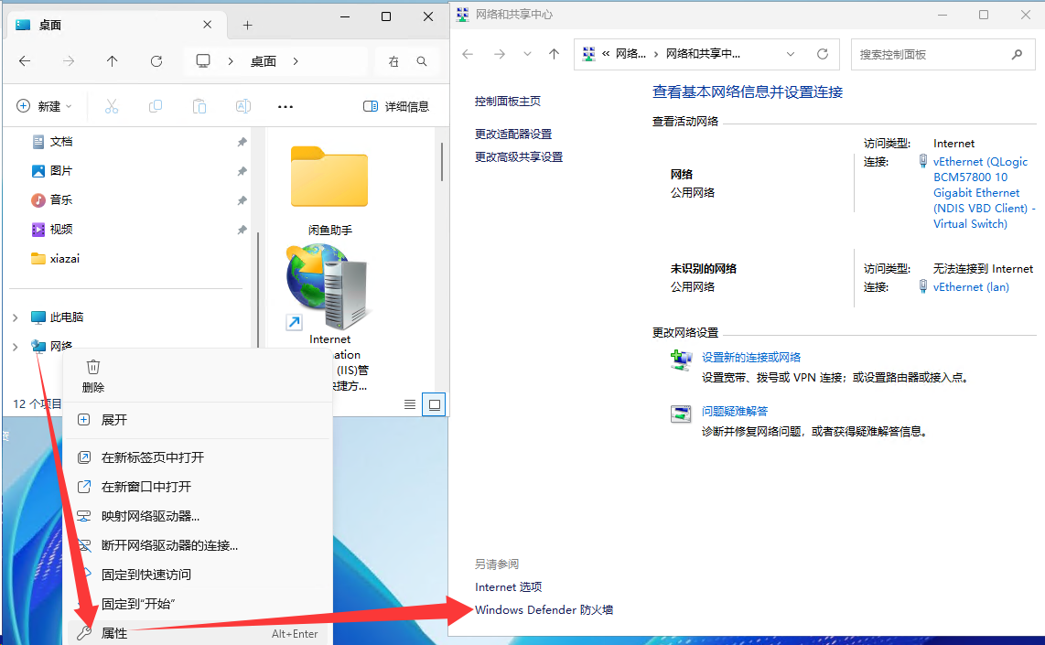
Task: Click the refresh icon in File Explorer
Action: click(156, 61)
